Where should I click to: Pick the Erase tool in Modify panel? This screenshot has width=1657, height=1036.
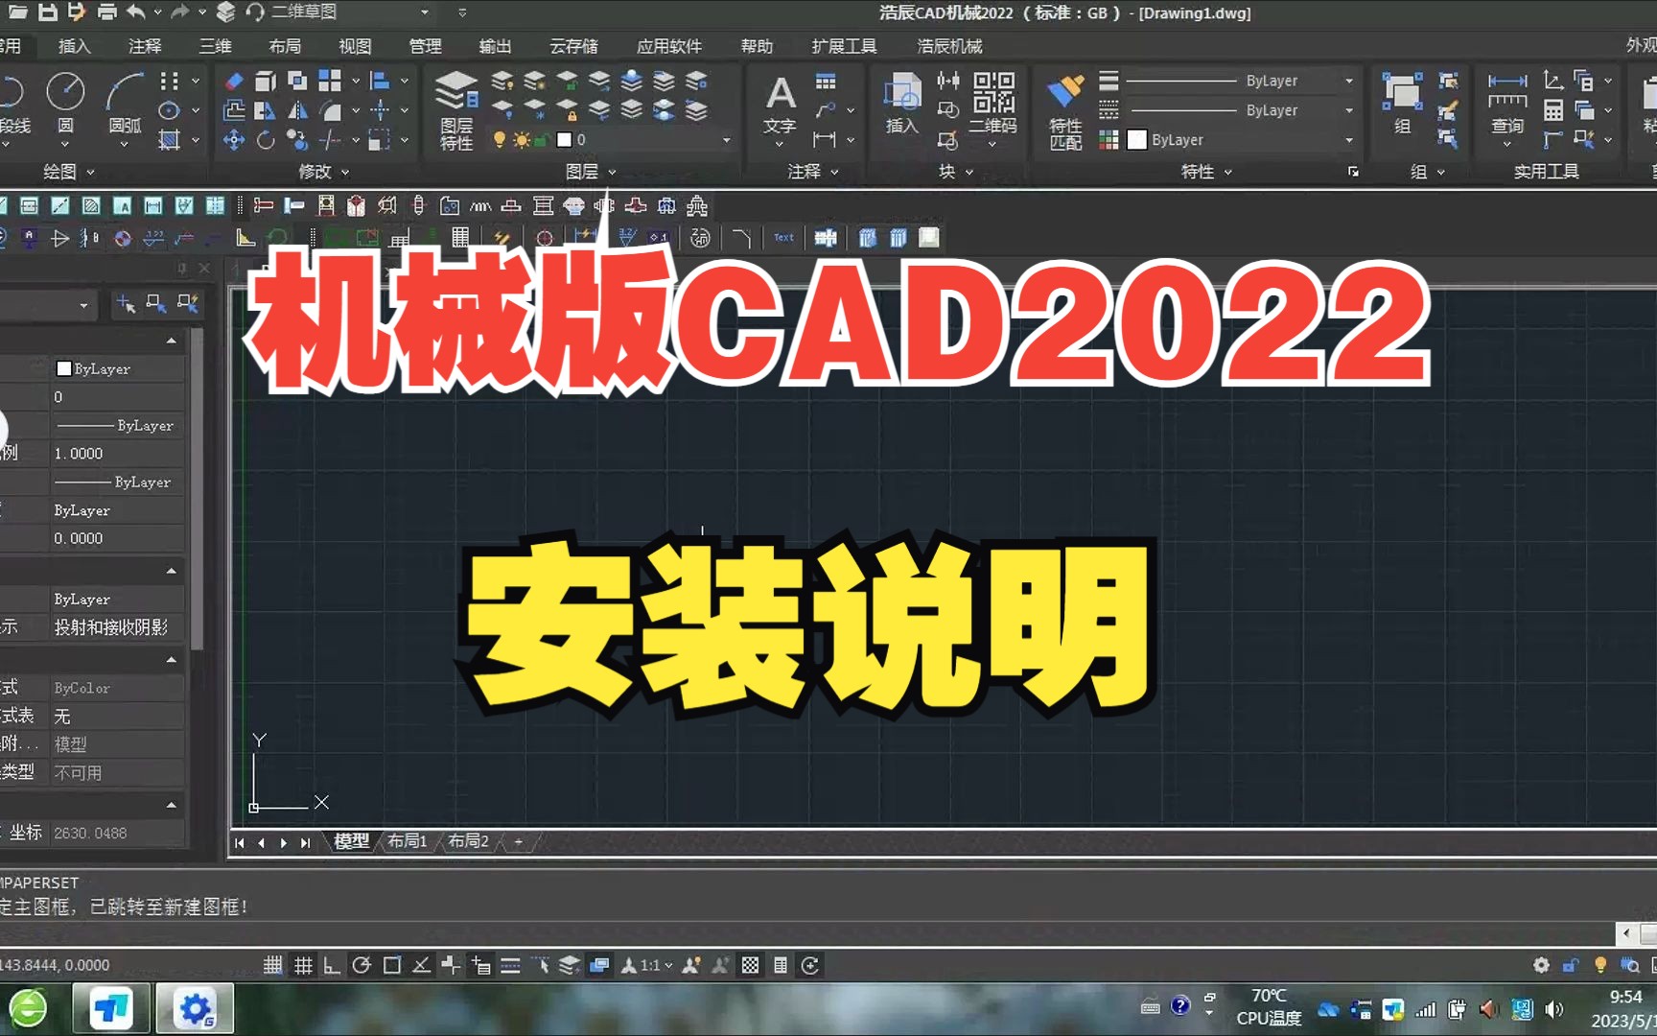point(233,82)
